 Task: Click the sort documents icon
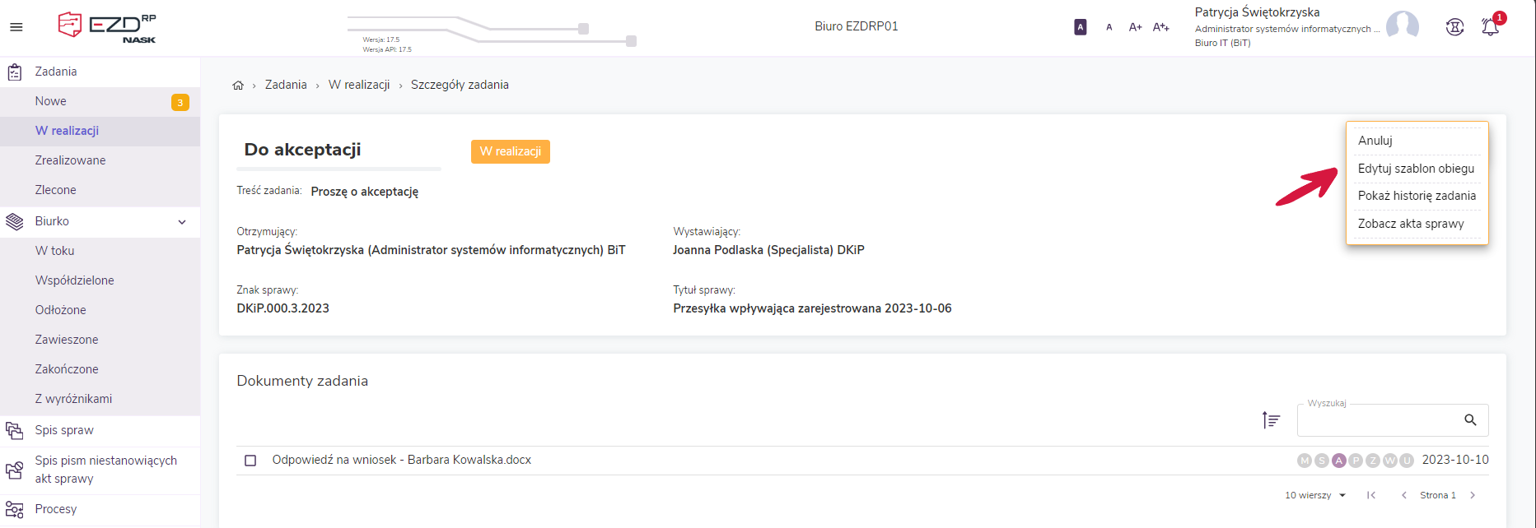1271,420
